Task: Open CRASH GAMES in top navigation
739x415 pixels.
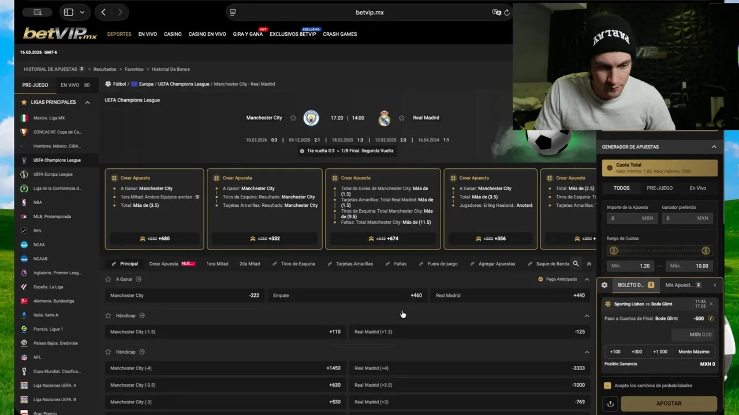Action: point(340,34)
